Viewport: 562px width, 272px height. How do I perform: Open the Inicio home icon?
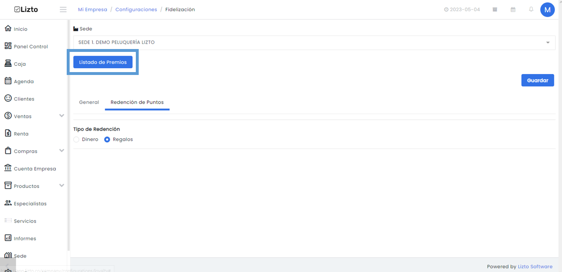tap(8, 29)
